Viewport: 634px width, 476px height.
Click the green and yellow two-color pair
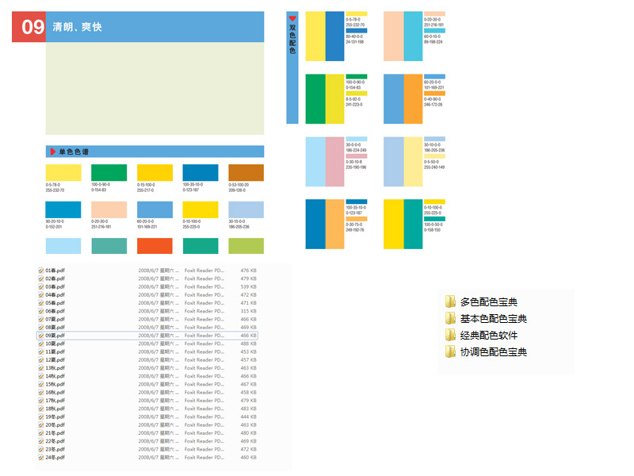coord(325,98)
